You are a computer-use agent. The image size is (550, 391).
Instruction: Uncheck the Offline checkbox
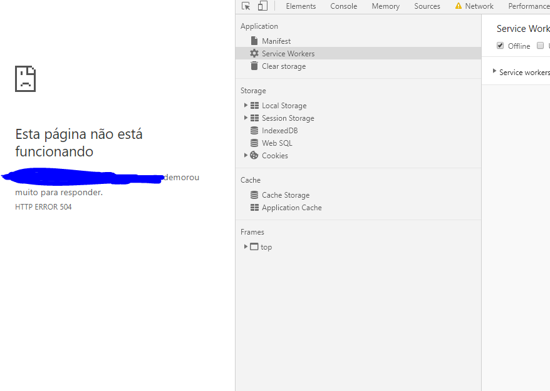(500, 46)
